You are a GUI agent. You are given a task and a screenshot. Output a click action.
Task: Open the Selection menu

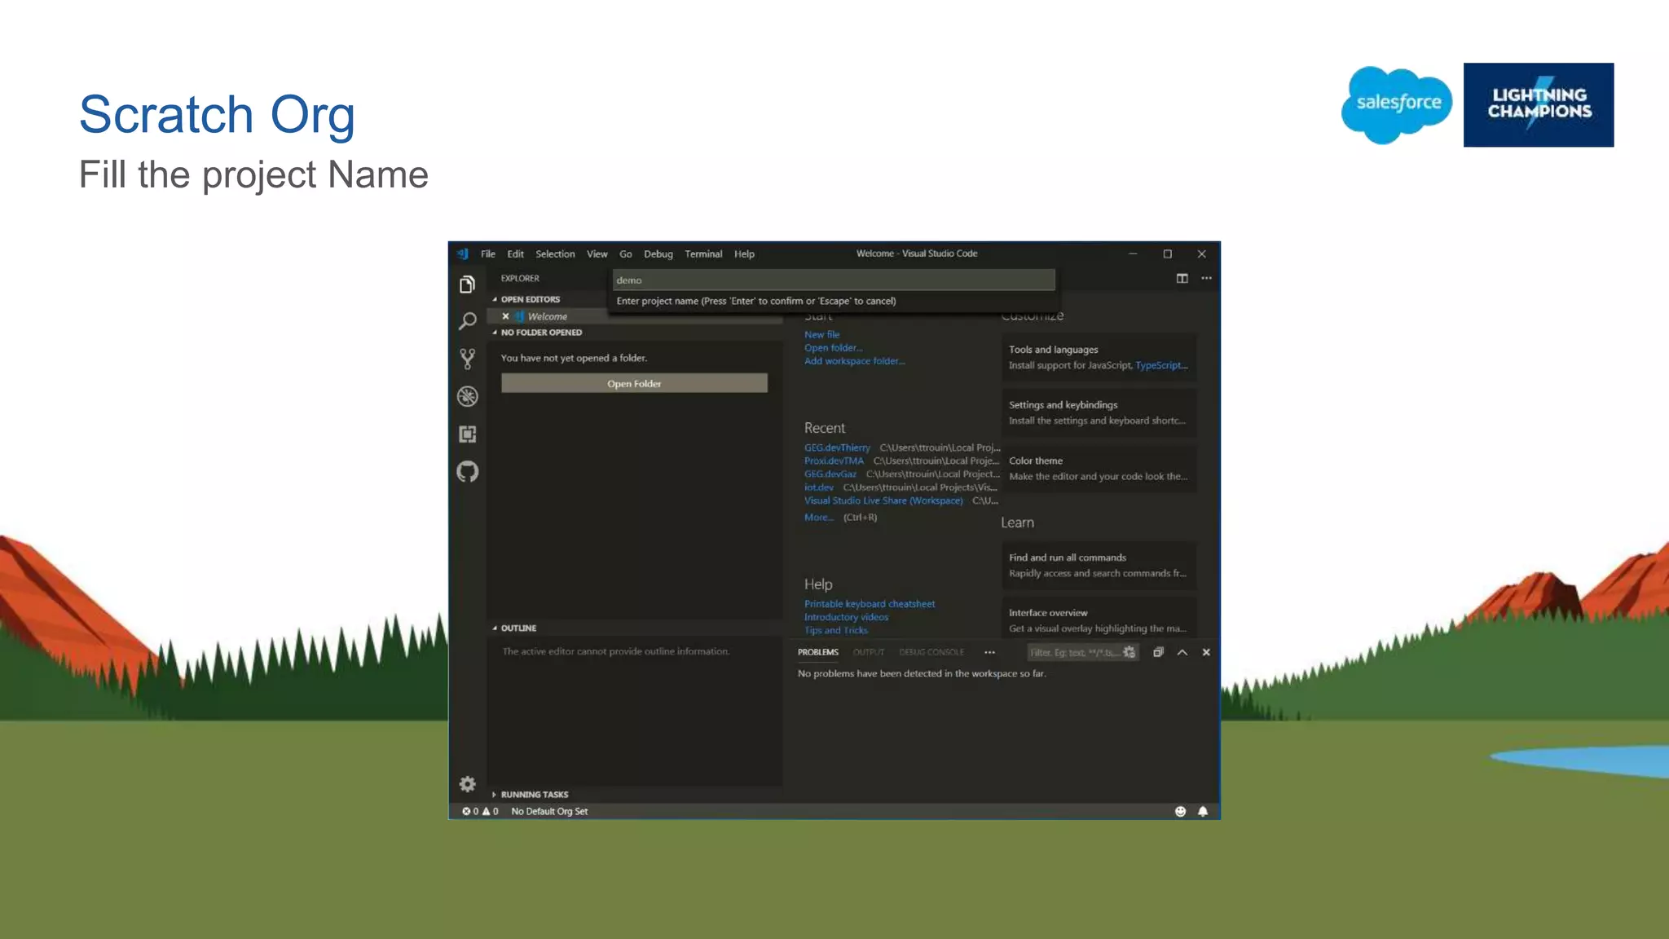555,253
